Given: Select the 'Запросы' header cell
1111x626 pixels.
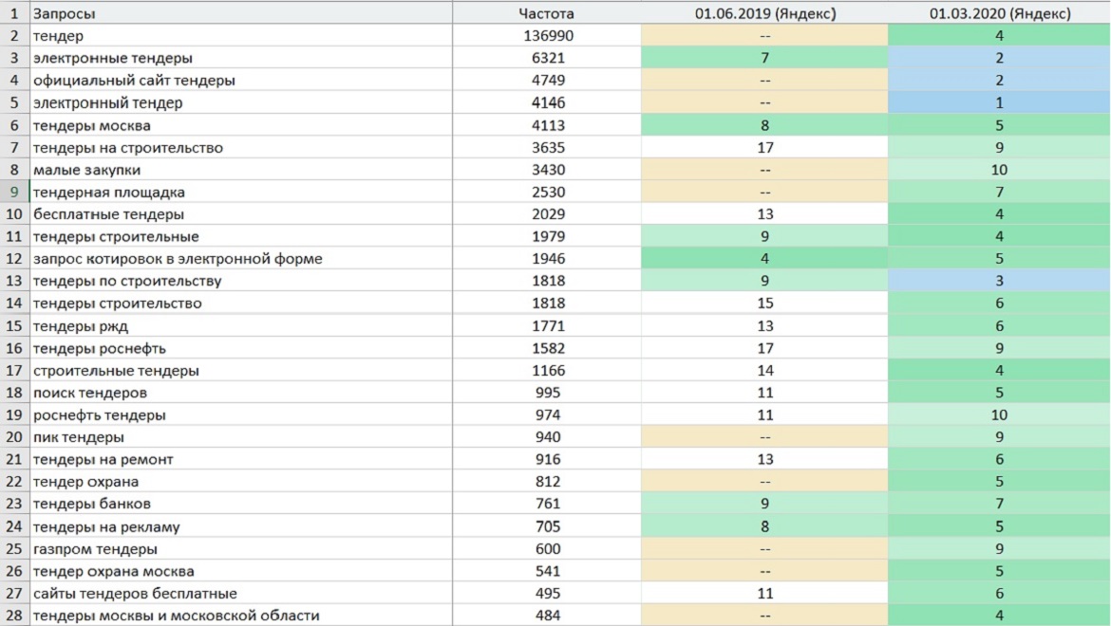Looking at the screenshot, I should point(241,12).
